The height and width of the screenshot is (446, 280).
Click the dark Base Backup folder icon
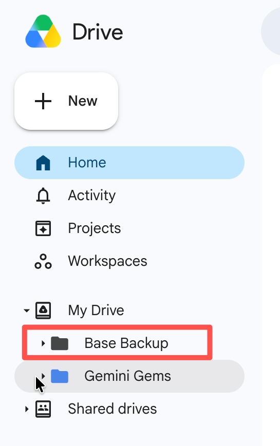tap(60, 343)
